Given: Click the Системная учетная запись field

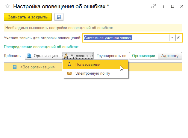Looking at the screenshot, I should click(126, 38).
